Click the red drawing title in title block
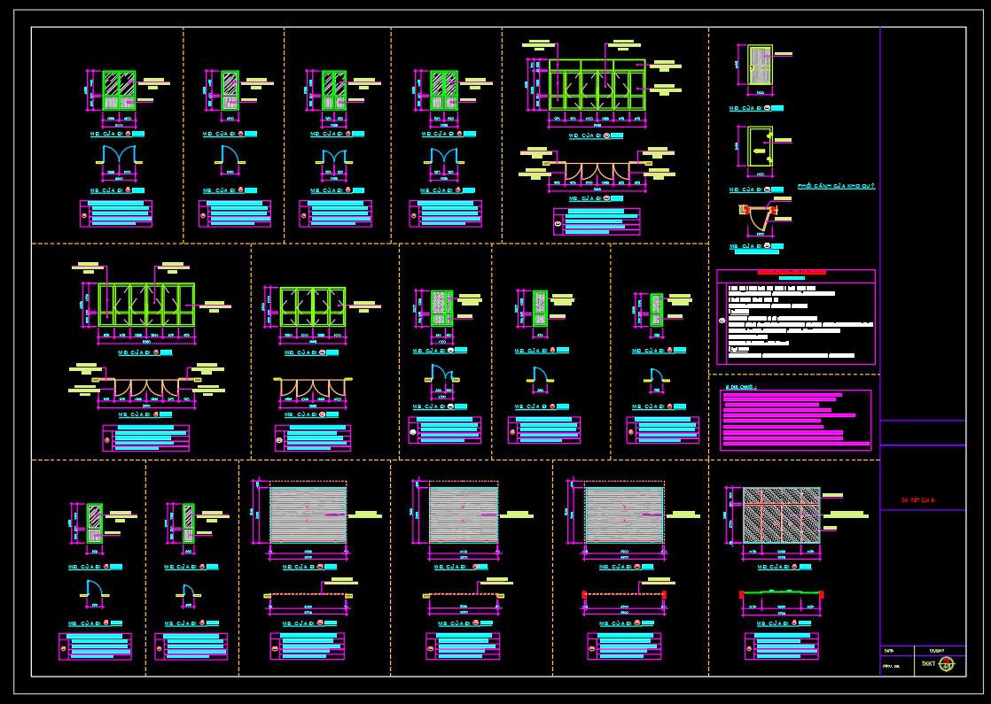The height and width of the screenshot is (704, 991). point(918,501)
